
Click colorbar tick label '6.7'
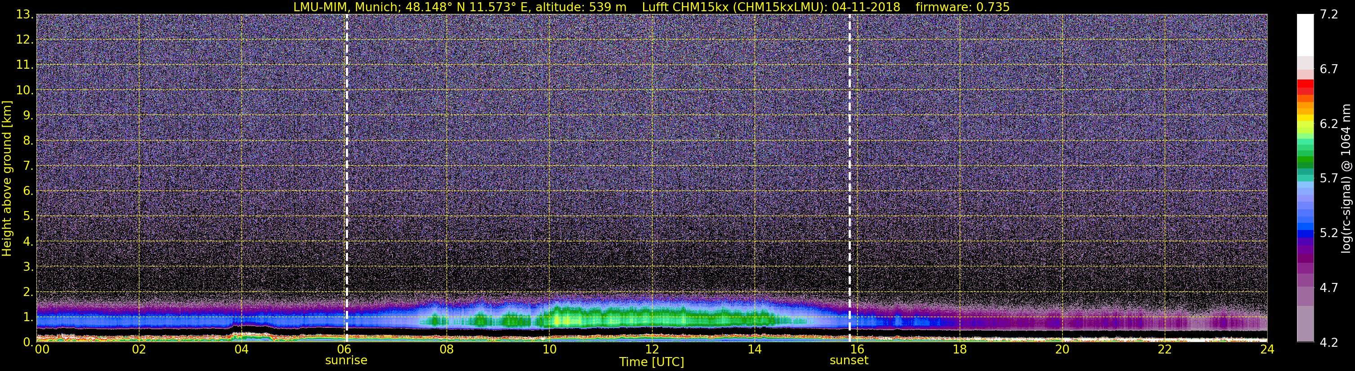[x=1329, y=69]
